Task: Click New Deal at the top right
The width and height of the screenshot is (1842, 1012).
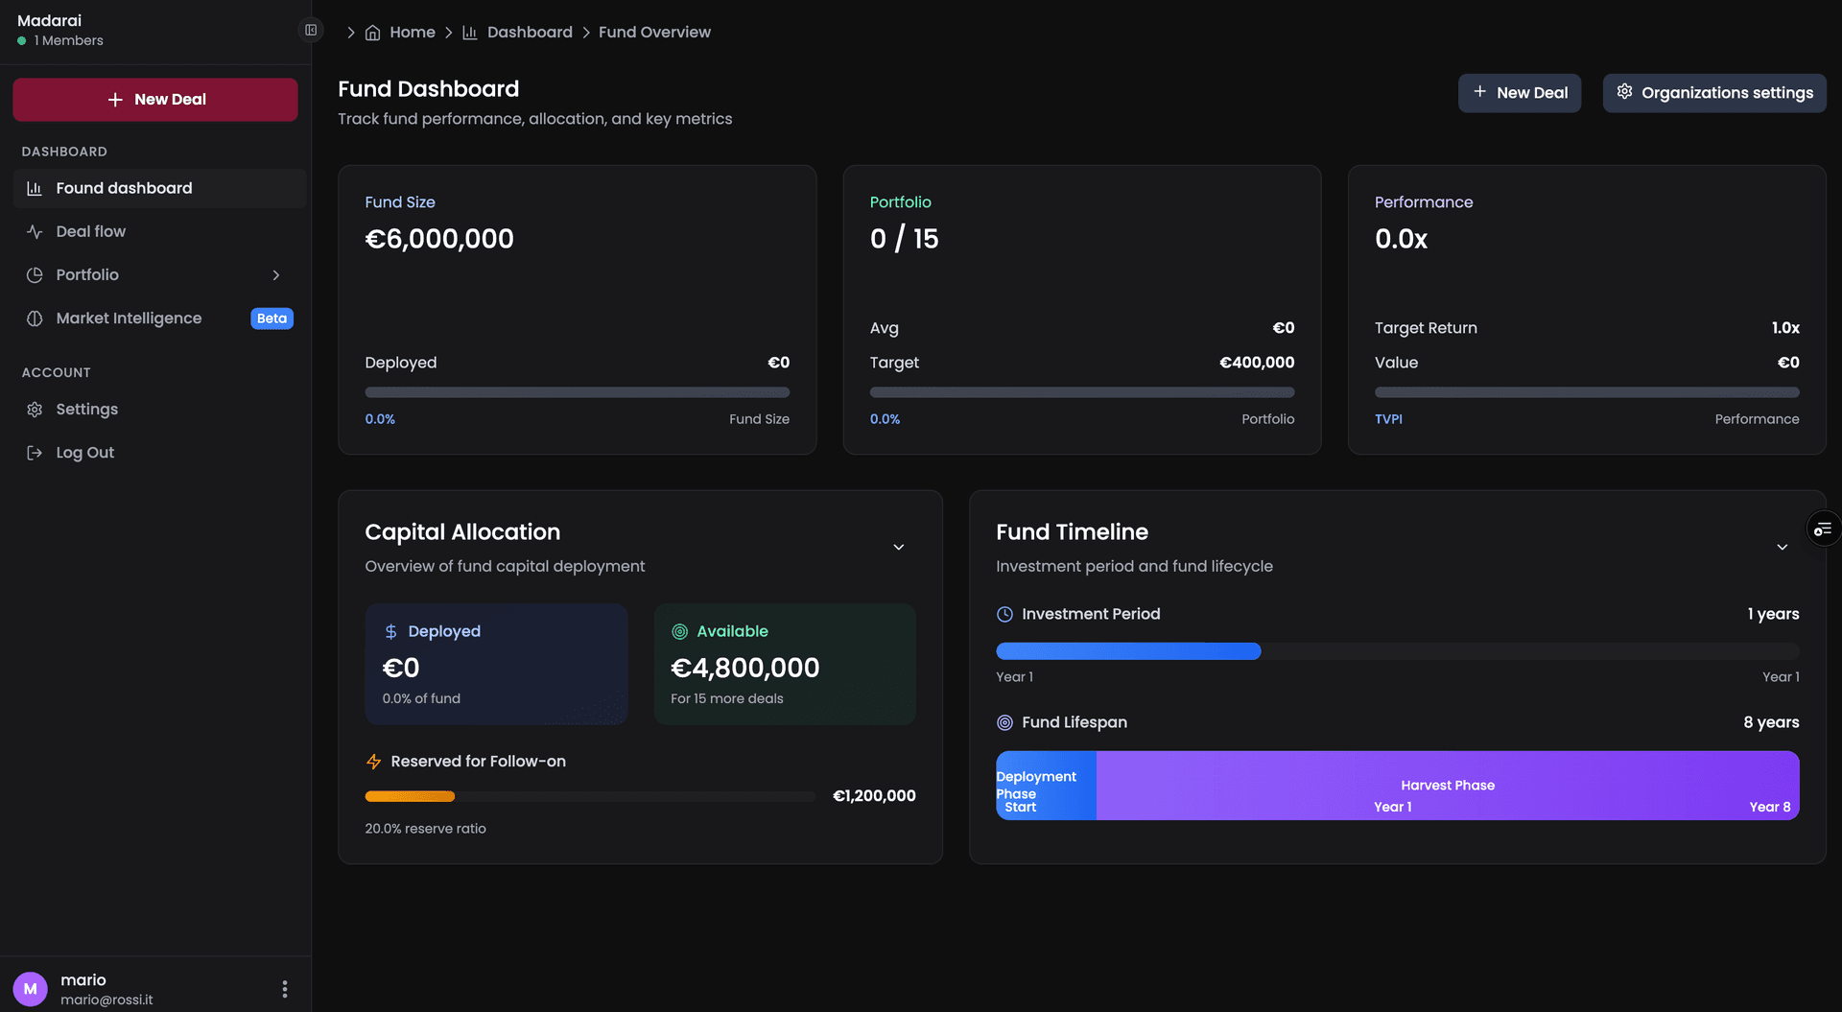Action: pyautogui.click(x=1519, y=92)
